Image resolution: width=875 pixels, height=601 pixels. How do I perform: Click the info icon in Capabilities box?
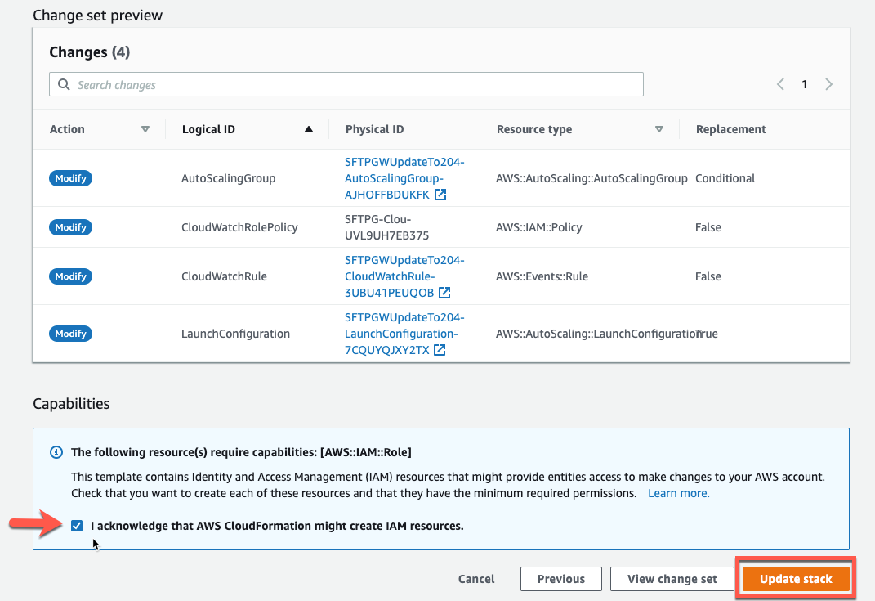pyautogui.click(x=56, y=451)
